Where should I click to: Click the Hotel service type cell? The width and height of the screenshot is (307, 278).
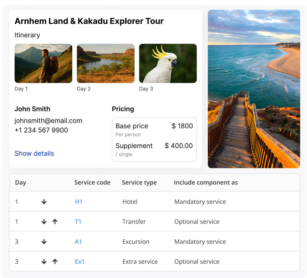click(130, 202)
